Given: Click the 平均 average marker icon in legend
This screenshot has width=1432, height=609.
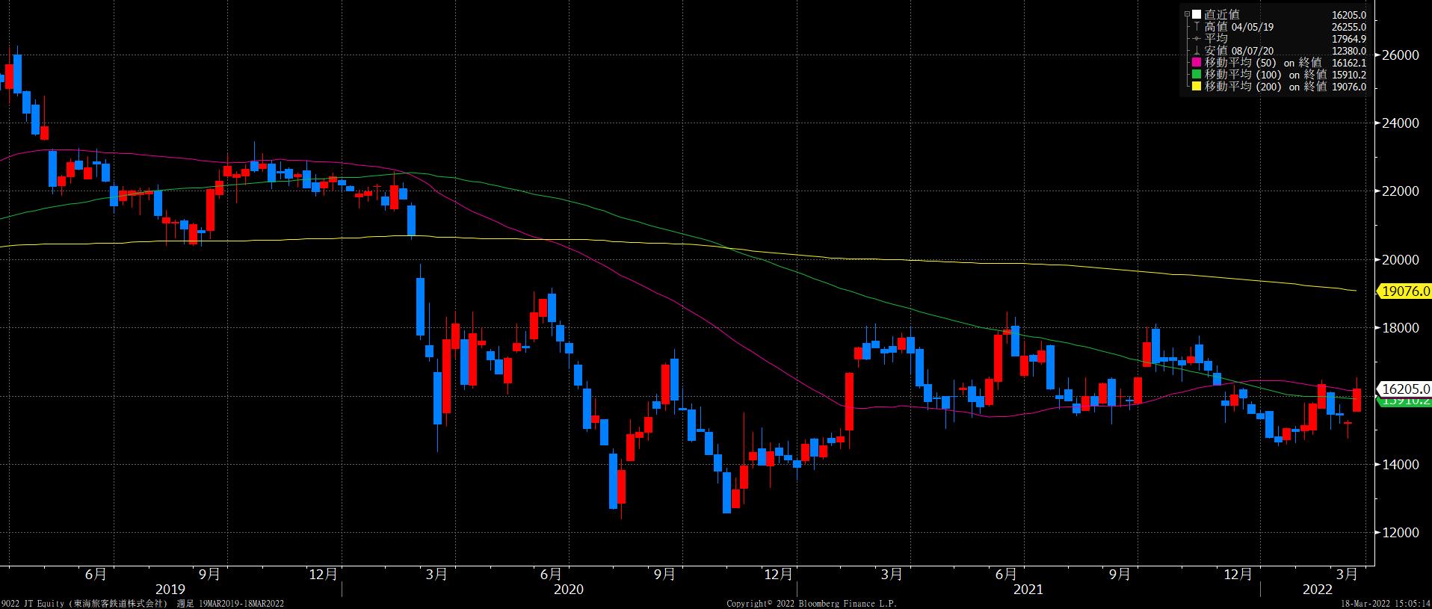Looking at the screenshot, I should click(x=1197, y=38).
